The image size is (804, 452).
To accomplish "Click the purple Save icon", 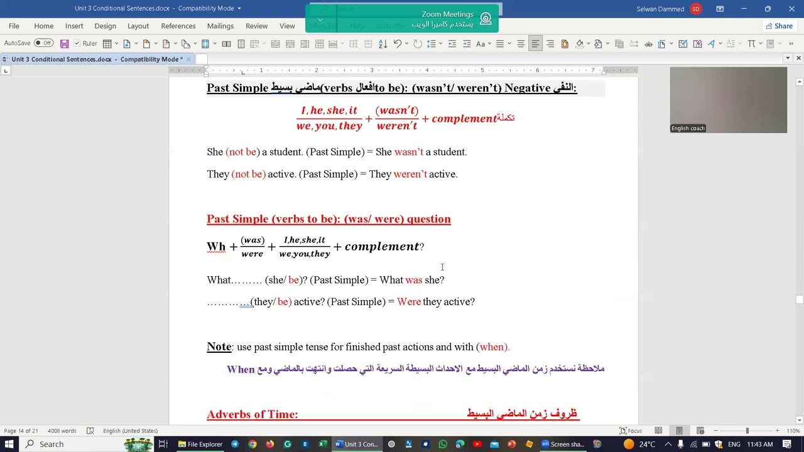I will pyautogui.click(x=64, y=44).
